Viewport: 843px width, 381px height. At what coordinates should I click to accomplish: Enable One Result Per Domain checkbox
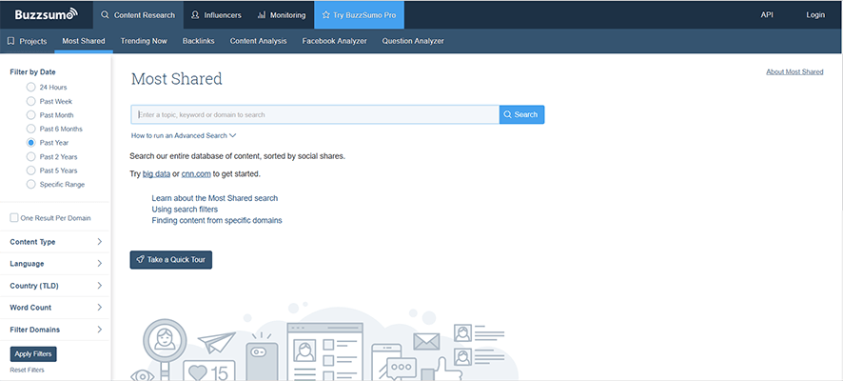coord(14,218)
